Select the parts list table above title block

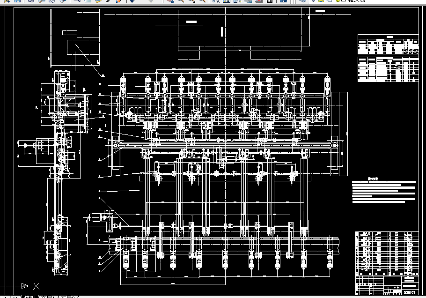[387, 253]
